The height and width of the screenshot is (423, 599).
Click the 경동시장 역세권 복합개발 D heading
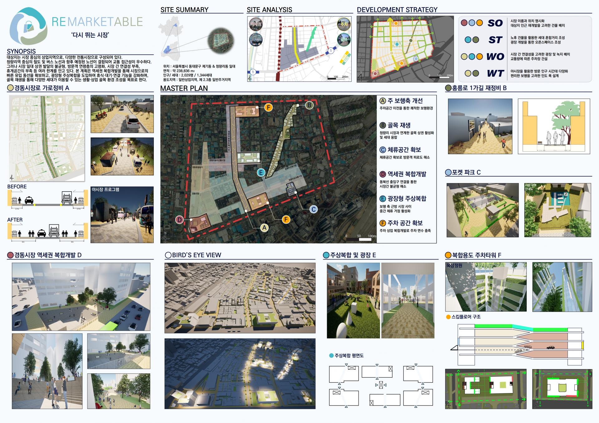pos(48,255)
